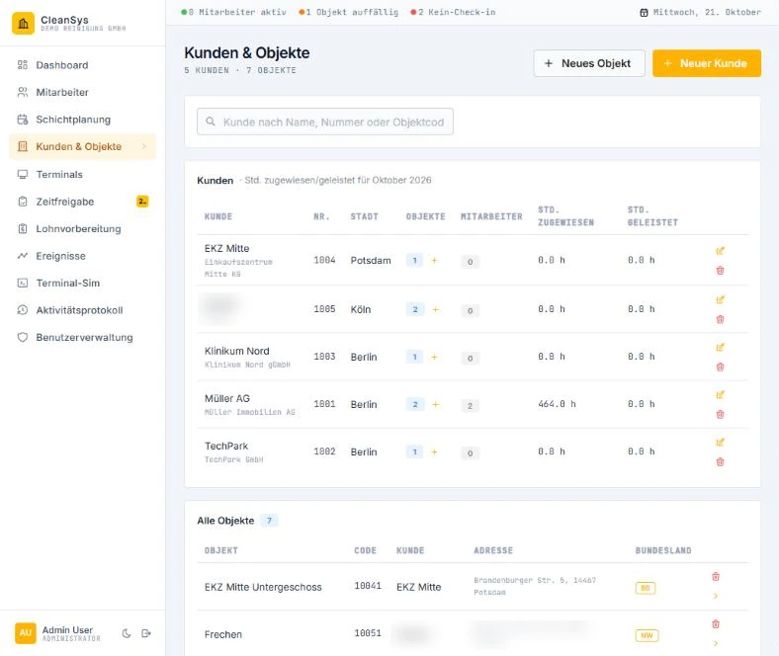Add object to TechPark
This screenshot has width=779, height=656.
pos(434,451)
